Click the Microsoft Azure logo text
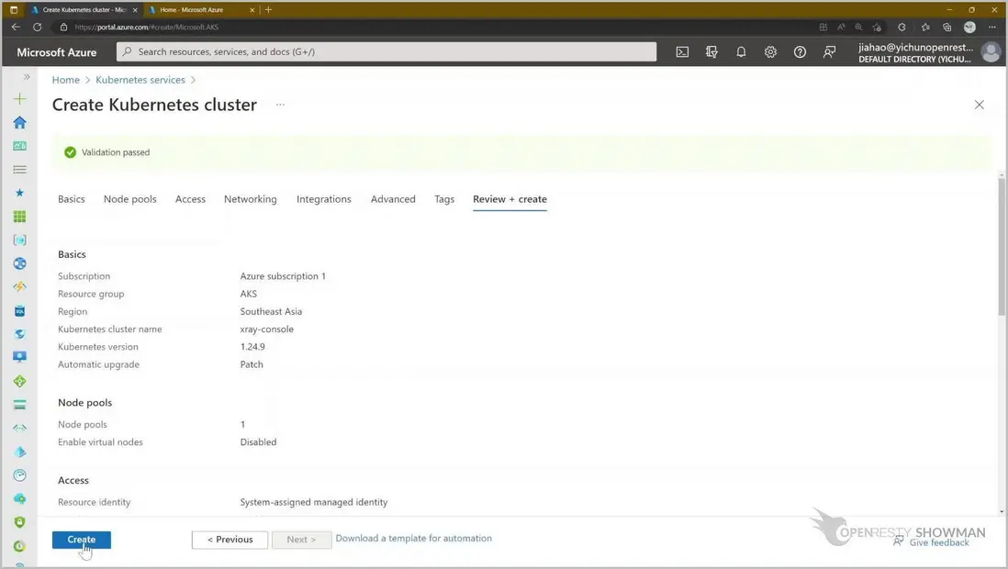Image resolution: width=1008 pixels, height=569 pixels. pos(57,52)
